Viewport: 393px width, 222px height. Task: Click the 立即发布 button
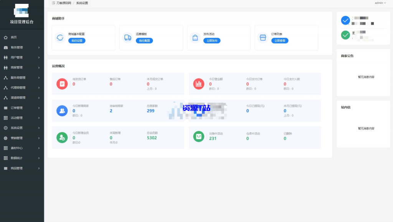tap(212, 41)
